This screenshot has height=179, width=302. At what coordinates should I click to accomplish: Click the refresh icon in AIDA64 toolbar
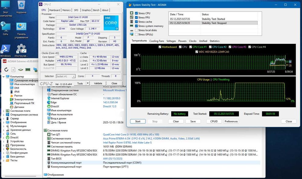(x=6, y=69)
